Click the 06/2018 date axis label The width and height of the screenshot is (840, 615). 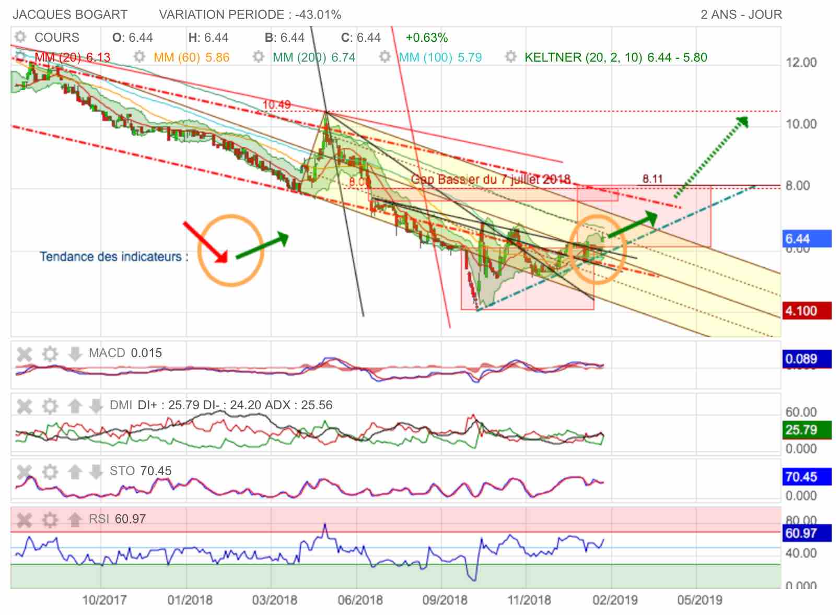pyautogui.click(x=360, y=600)
